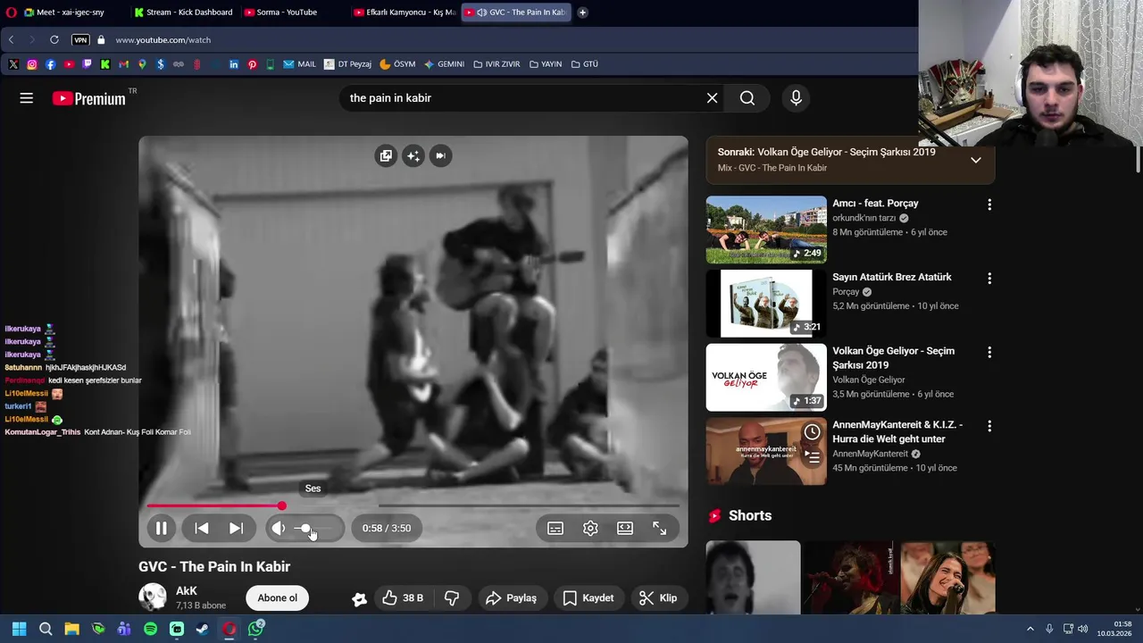Open a new browser tab

(x=582, y=13)
